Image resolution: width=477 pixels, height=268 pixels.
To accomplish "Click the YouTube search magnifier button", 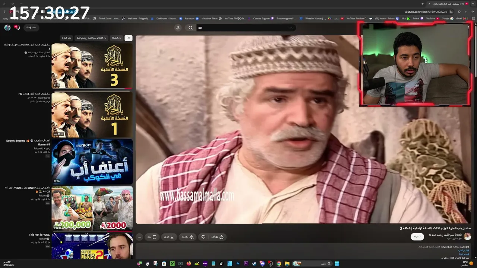I will tap(190, 28).
